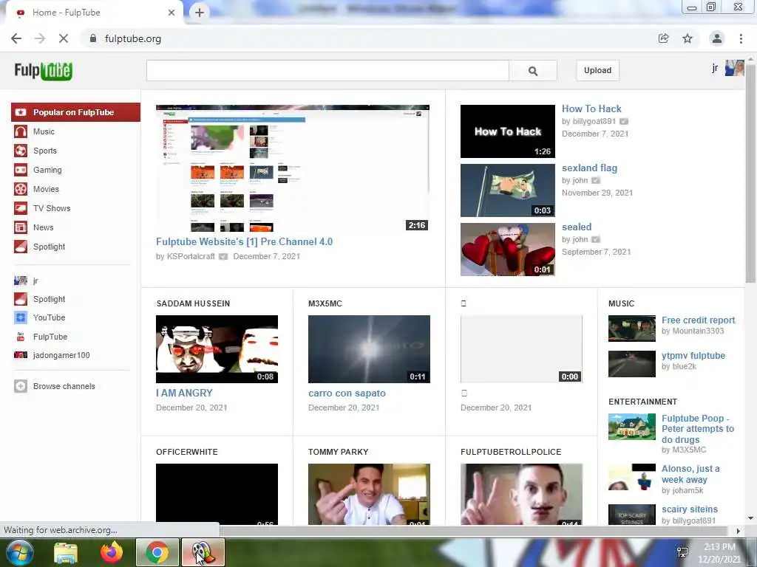The height and width of the screenshot is (567, 757).
Task: Click the SADDAM HUSSEIN channel heading
Action: tap(193, 303)
